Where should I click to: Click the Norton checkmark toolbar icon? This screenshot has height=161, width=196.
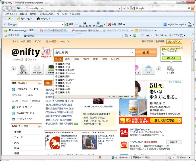[x=9, y=19]
